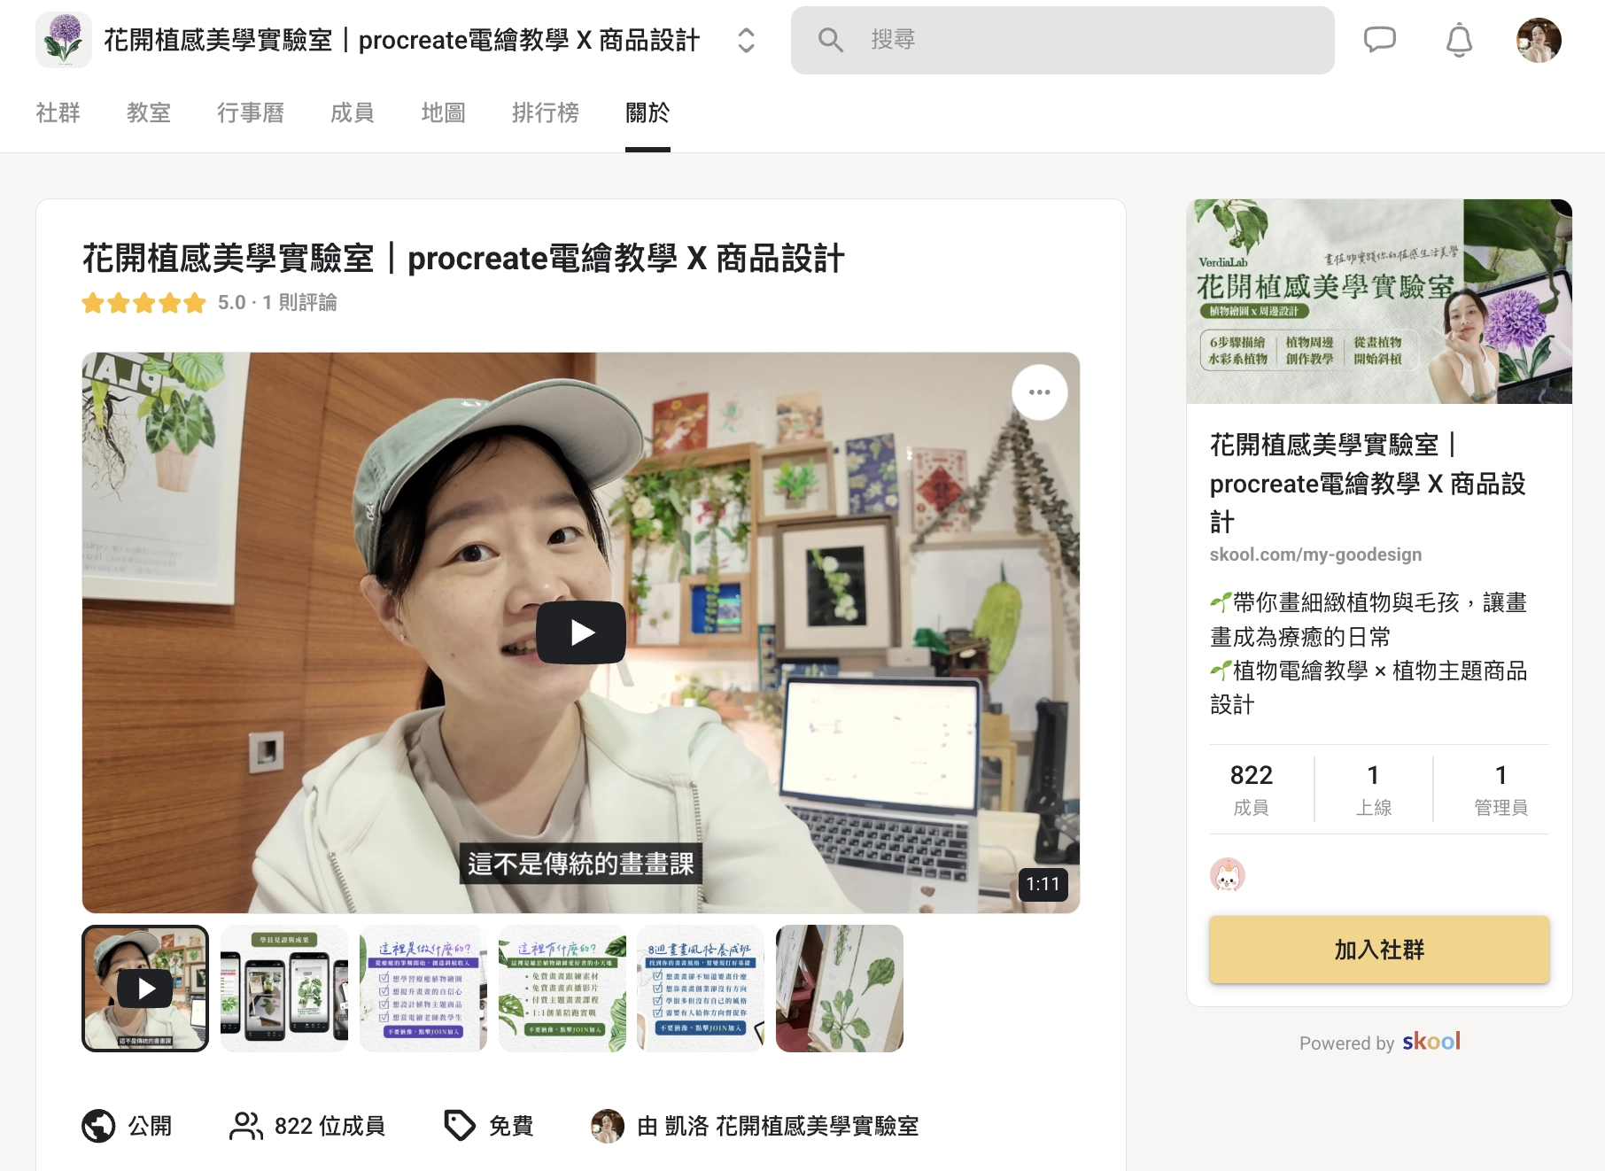Open the 排行榜 tab
Viewport: 1605px width, 1171px height.
(546, 112)
